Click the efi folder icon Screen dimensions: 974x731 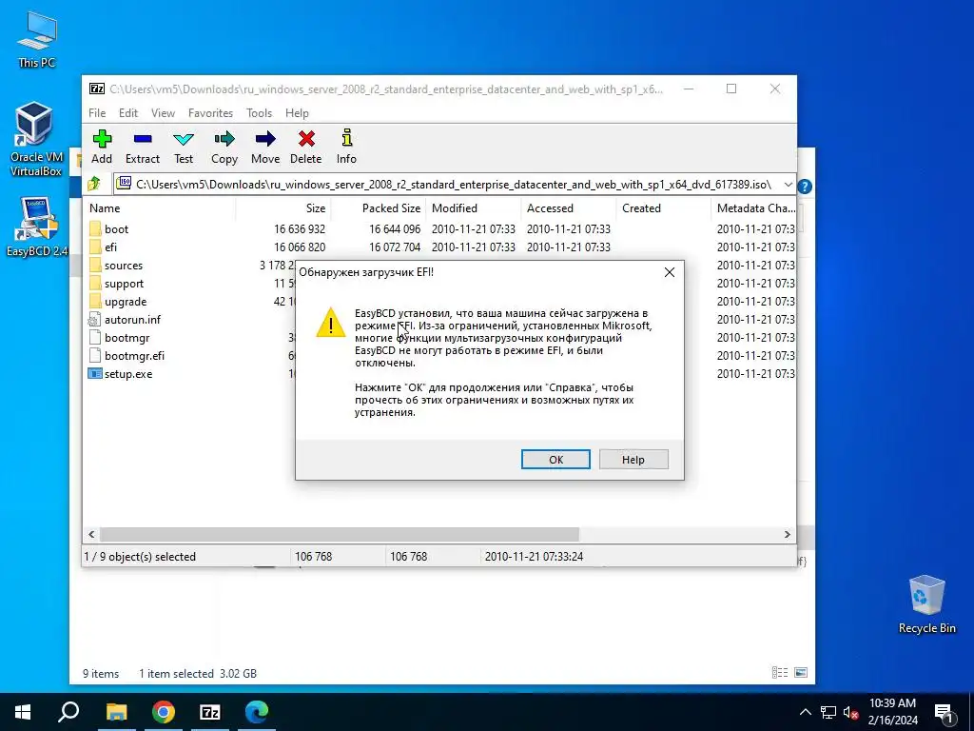pos(94,247)
